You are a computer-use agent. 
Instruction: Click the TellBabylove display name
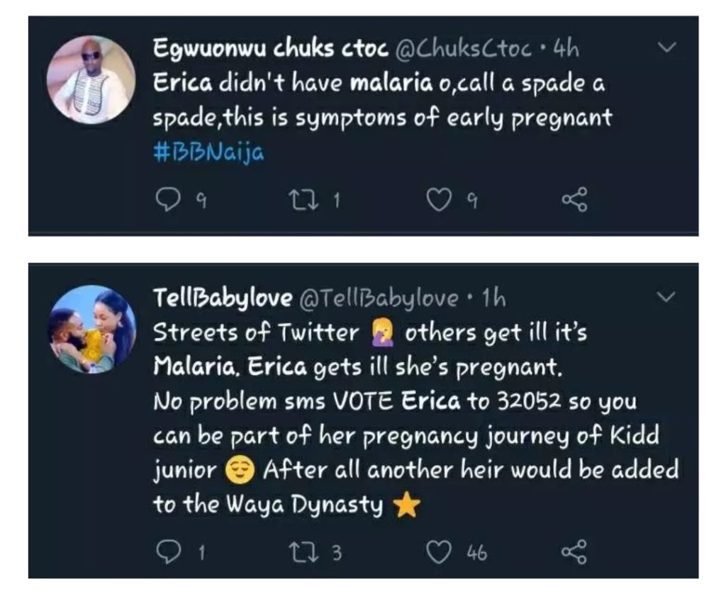click(x=223, y=299)
